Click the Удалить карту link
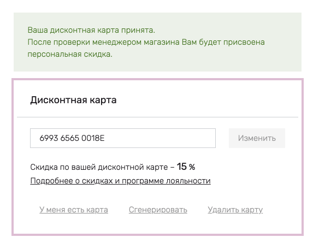 pos(235,210)
